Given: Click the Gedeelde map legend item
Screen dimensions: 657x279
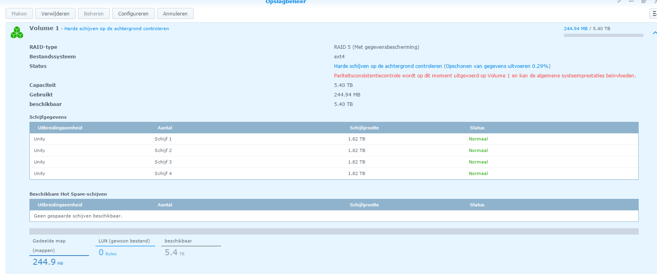Looking at the screenshot, I should tap(49, 246).
